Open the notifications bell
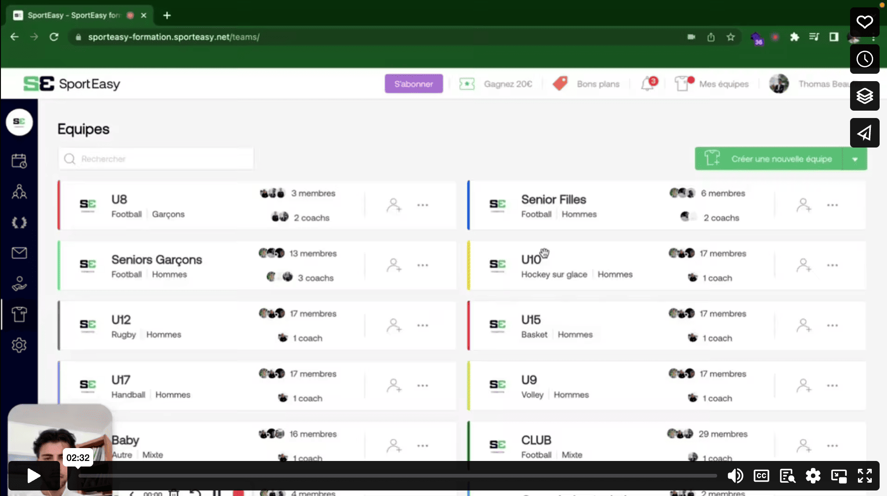Viewport: 887px width, 496px height. (x=648, y=84)
